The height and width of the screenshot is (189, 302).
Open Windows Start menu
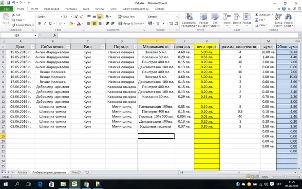(5, 185)
